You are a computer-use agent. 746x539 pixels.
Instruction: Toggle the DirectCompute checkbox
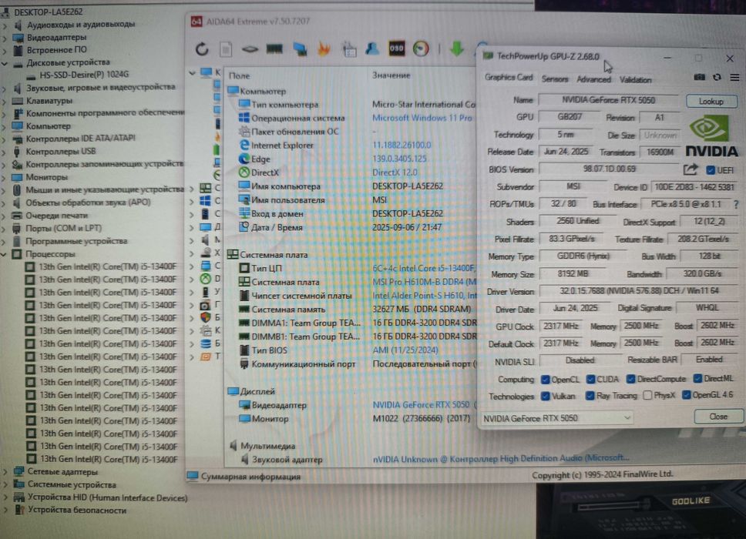tap(631, 379)
